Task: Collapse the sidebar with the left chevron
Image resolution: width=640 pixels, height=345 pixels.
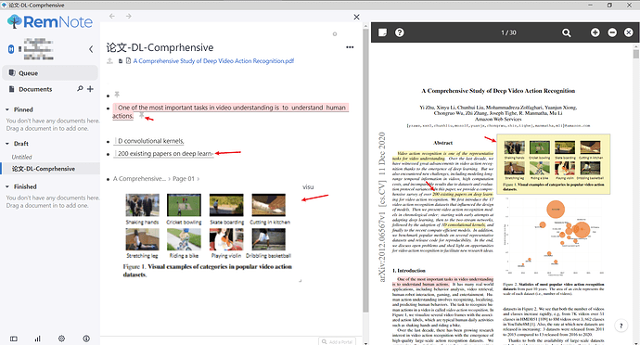Action: coord(91,49)
